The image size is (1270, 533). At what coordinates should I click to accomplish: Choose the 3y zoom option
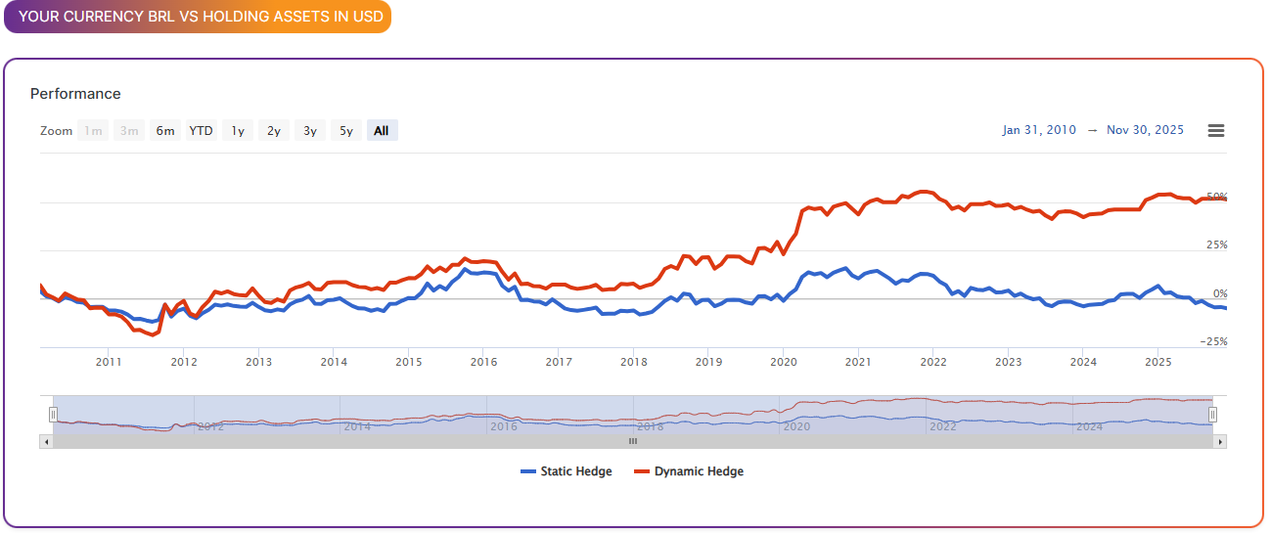310,131
